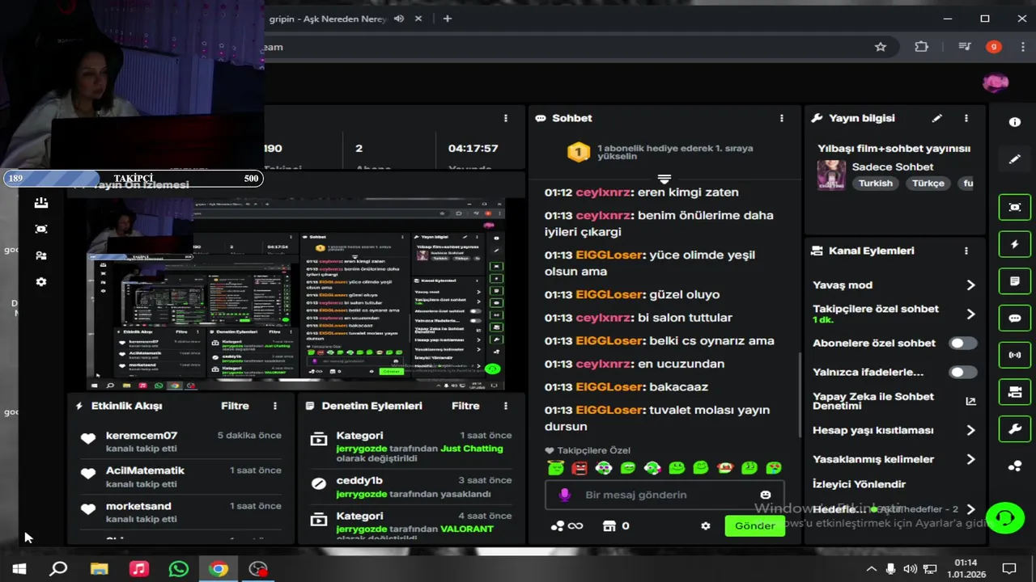The image size is (1036, 582).
Task: Click İzleyici Yönlendir option
Action: tap(859, 484)
